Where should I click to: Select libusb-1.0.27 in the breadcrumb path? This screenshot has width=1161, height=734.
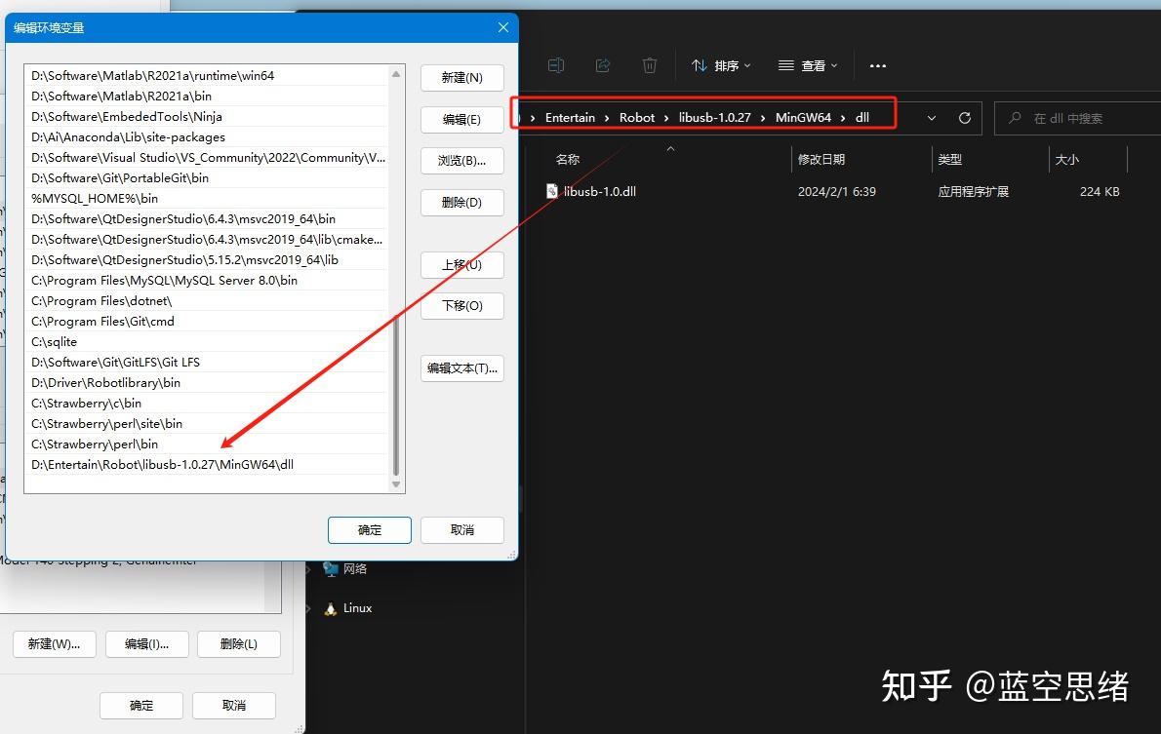pyautogui.click(x=714, y=118)
